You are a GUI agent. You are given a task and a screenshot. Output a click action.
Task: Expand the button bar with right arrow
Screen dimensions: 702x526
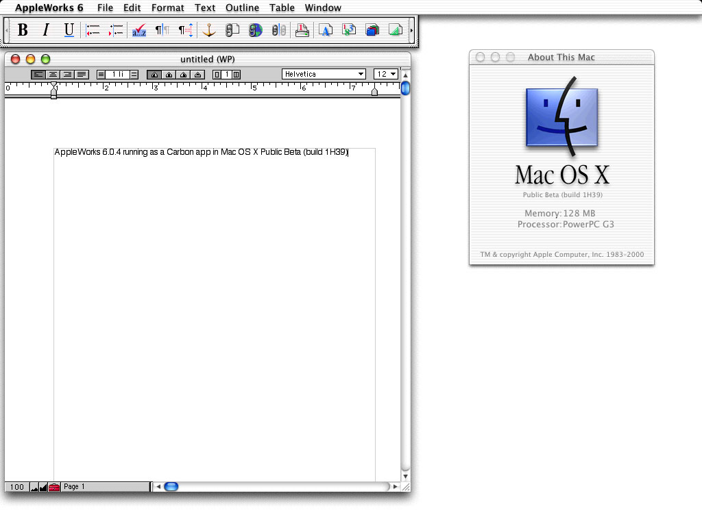(x=411, y=30)
